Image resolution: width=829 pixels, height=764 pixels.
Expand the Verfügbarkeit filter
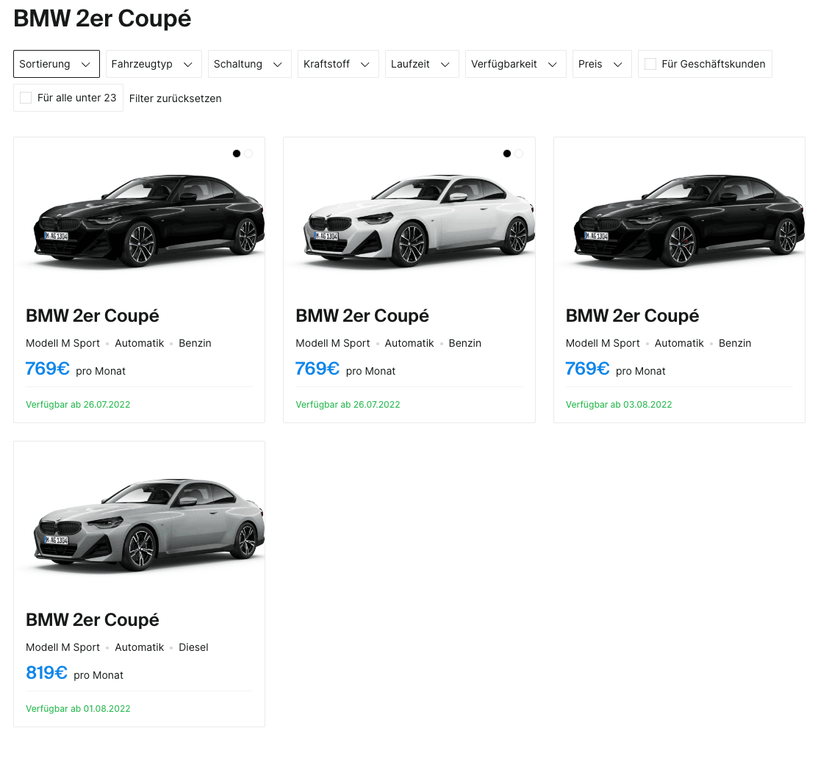pos(515,64)
